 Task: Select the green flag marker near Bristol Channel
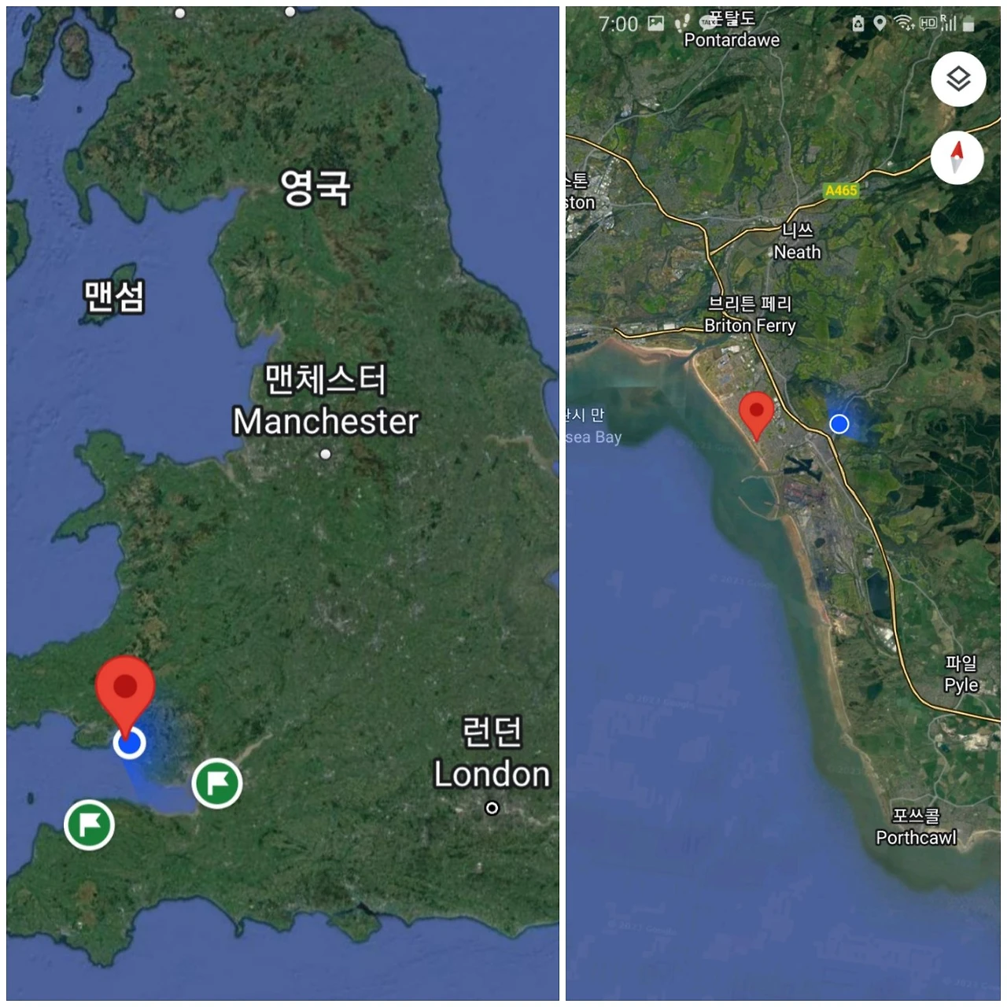point(217,783)
